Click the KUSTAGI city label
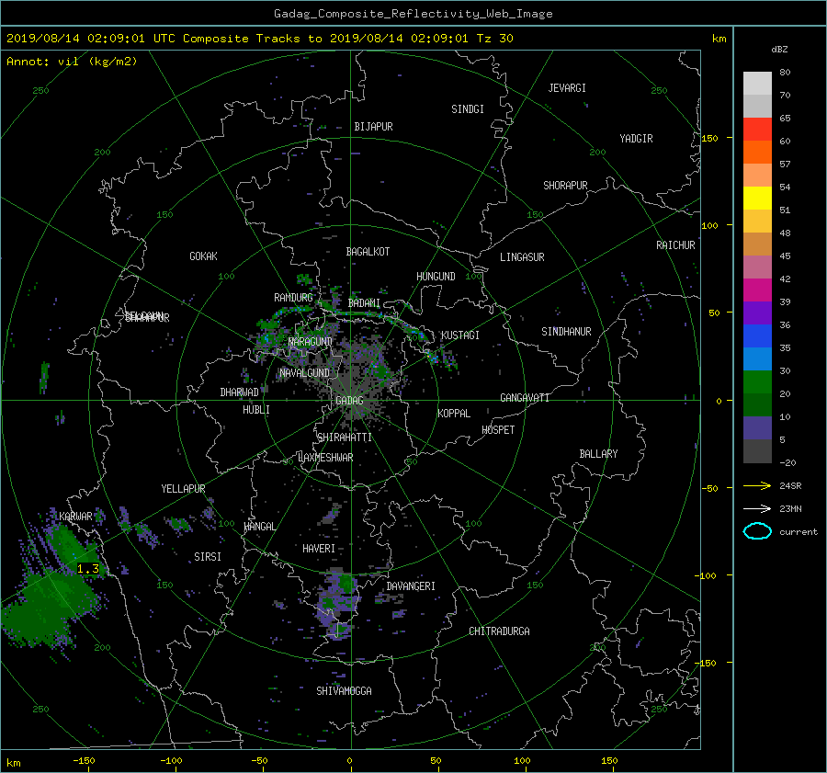This screenshot has height=773, width=827. click(x=460, y=335)
